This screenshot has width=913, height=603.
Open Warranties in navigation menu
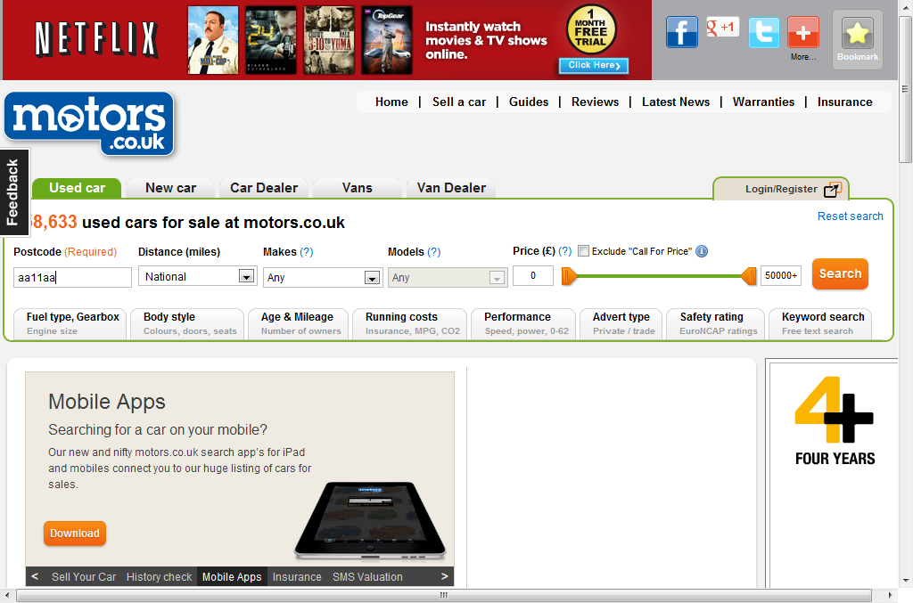pos(763,102)
